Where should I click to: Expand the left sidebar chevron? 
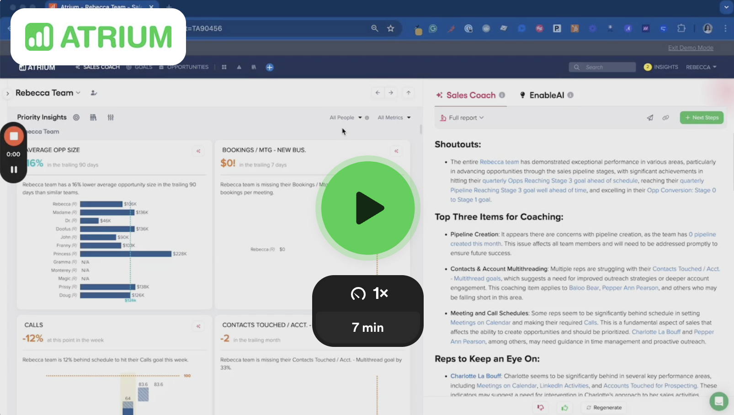point(7,93)
